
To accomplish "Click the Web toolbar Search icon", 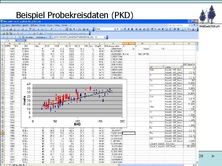I will pos(23,37).
